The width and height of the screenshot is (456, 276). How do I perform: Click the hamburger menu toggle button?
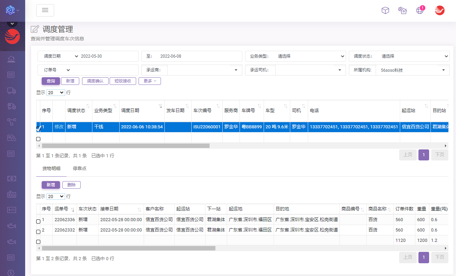point(45,10)
